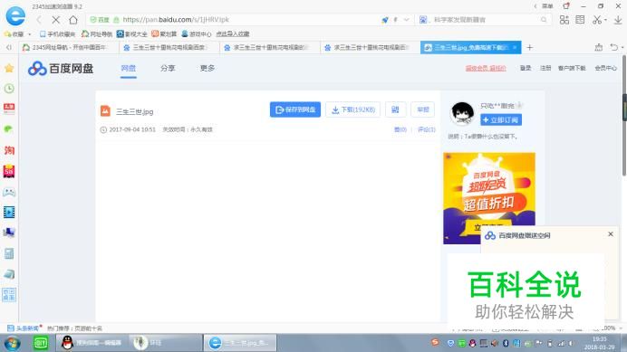This screenshot has width=627, height=352.
Task: Switch to the 2345网址导航 tab
Action: [69, 48]
